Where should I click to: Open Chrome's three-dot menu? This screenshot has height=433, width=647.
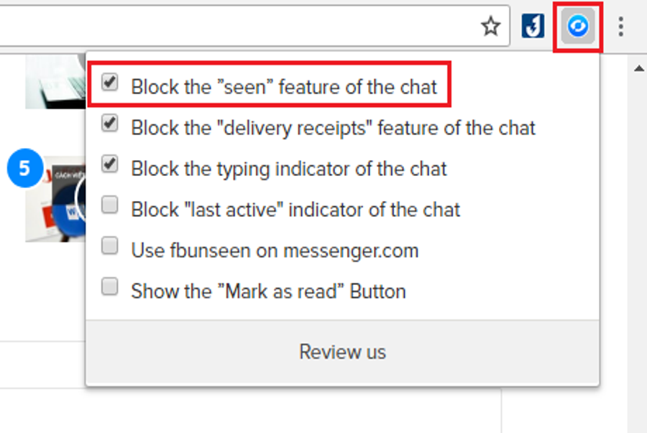click(x=620, y=27)
